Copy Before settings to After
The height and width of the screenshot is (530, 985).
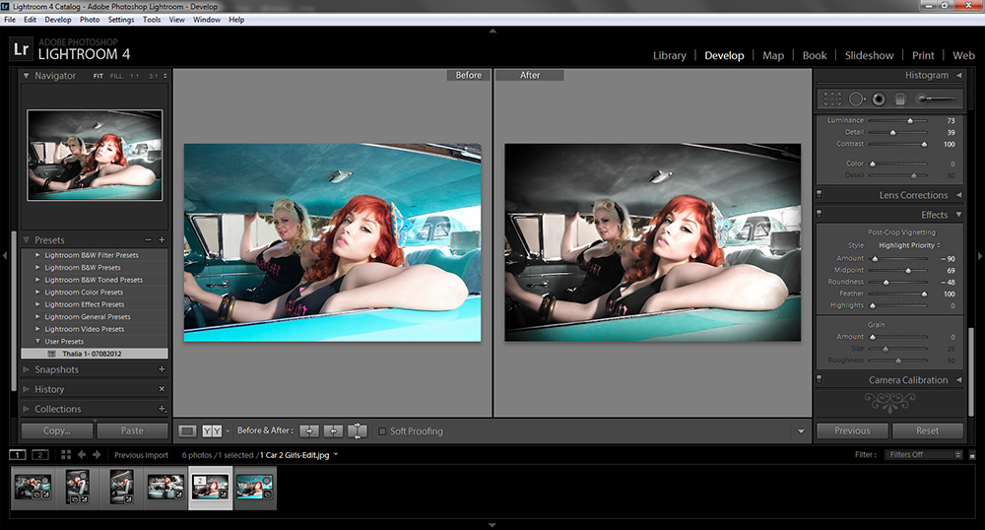[309, 431]
